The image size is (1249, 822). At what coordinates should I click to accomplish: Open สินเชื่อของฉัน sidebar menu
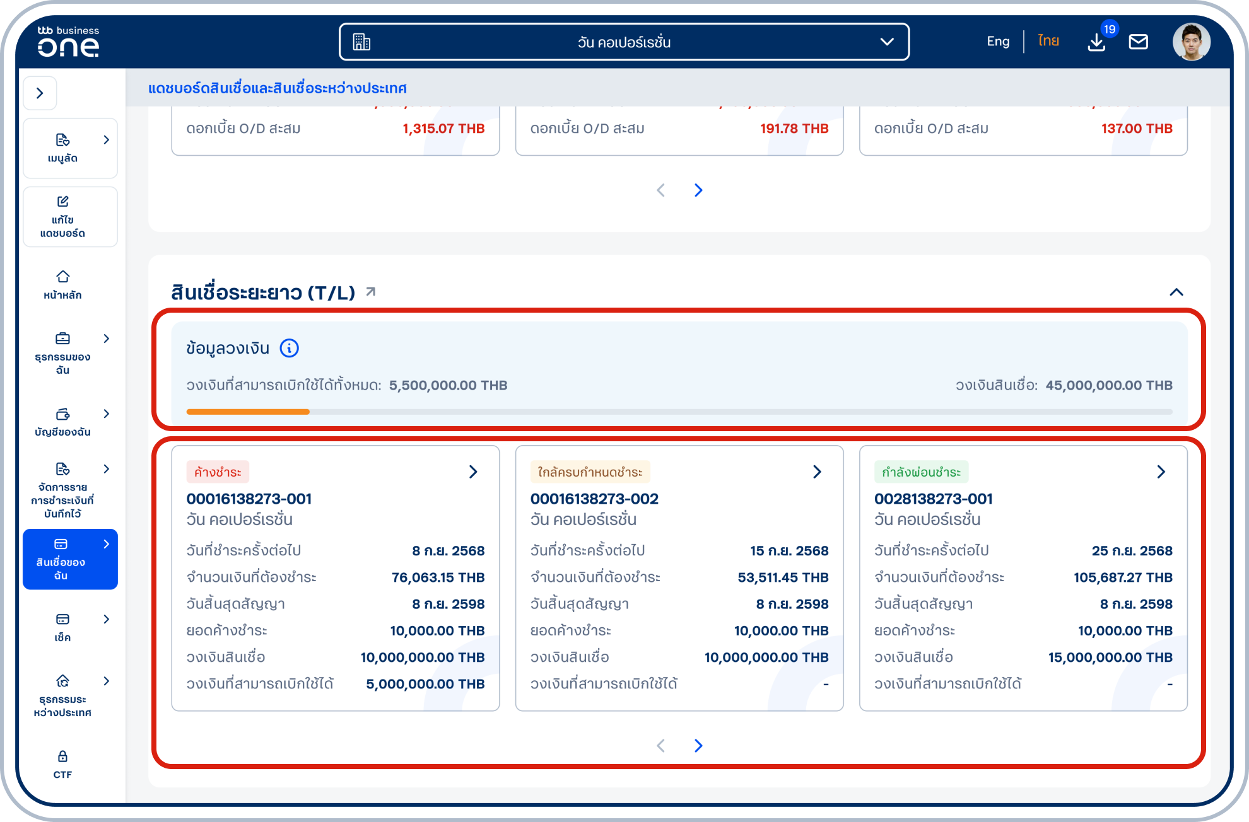69,559
